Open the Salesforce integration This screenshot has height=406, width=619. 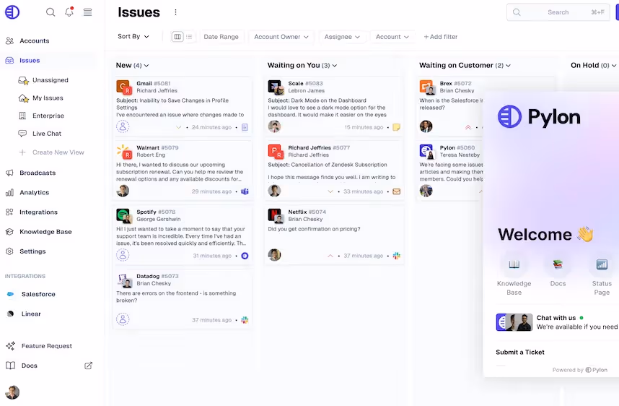pyautogui.click(x=38, y=294)
